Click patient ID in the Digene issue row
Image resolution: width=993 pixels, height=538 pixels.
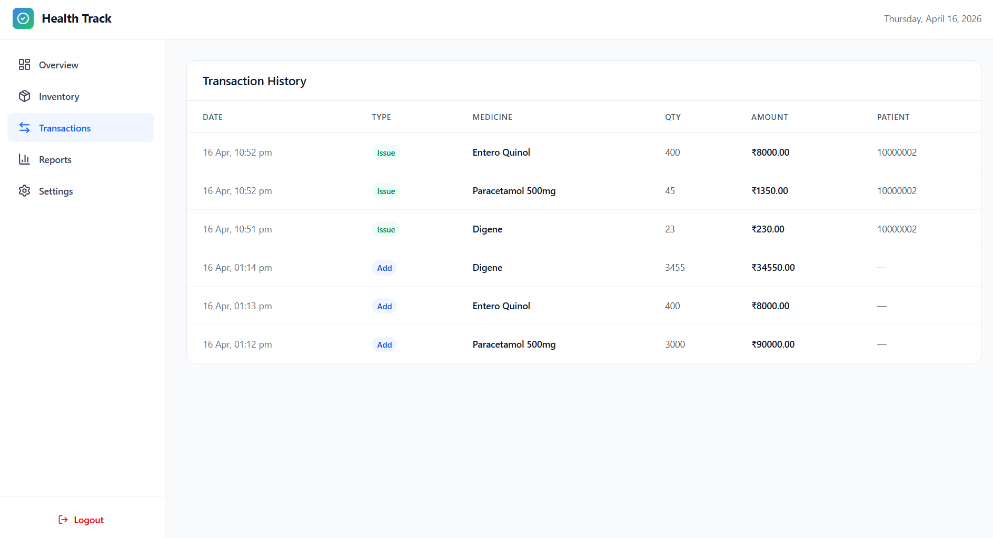tap(897, 229)
